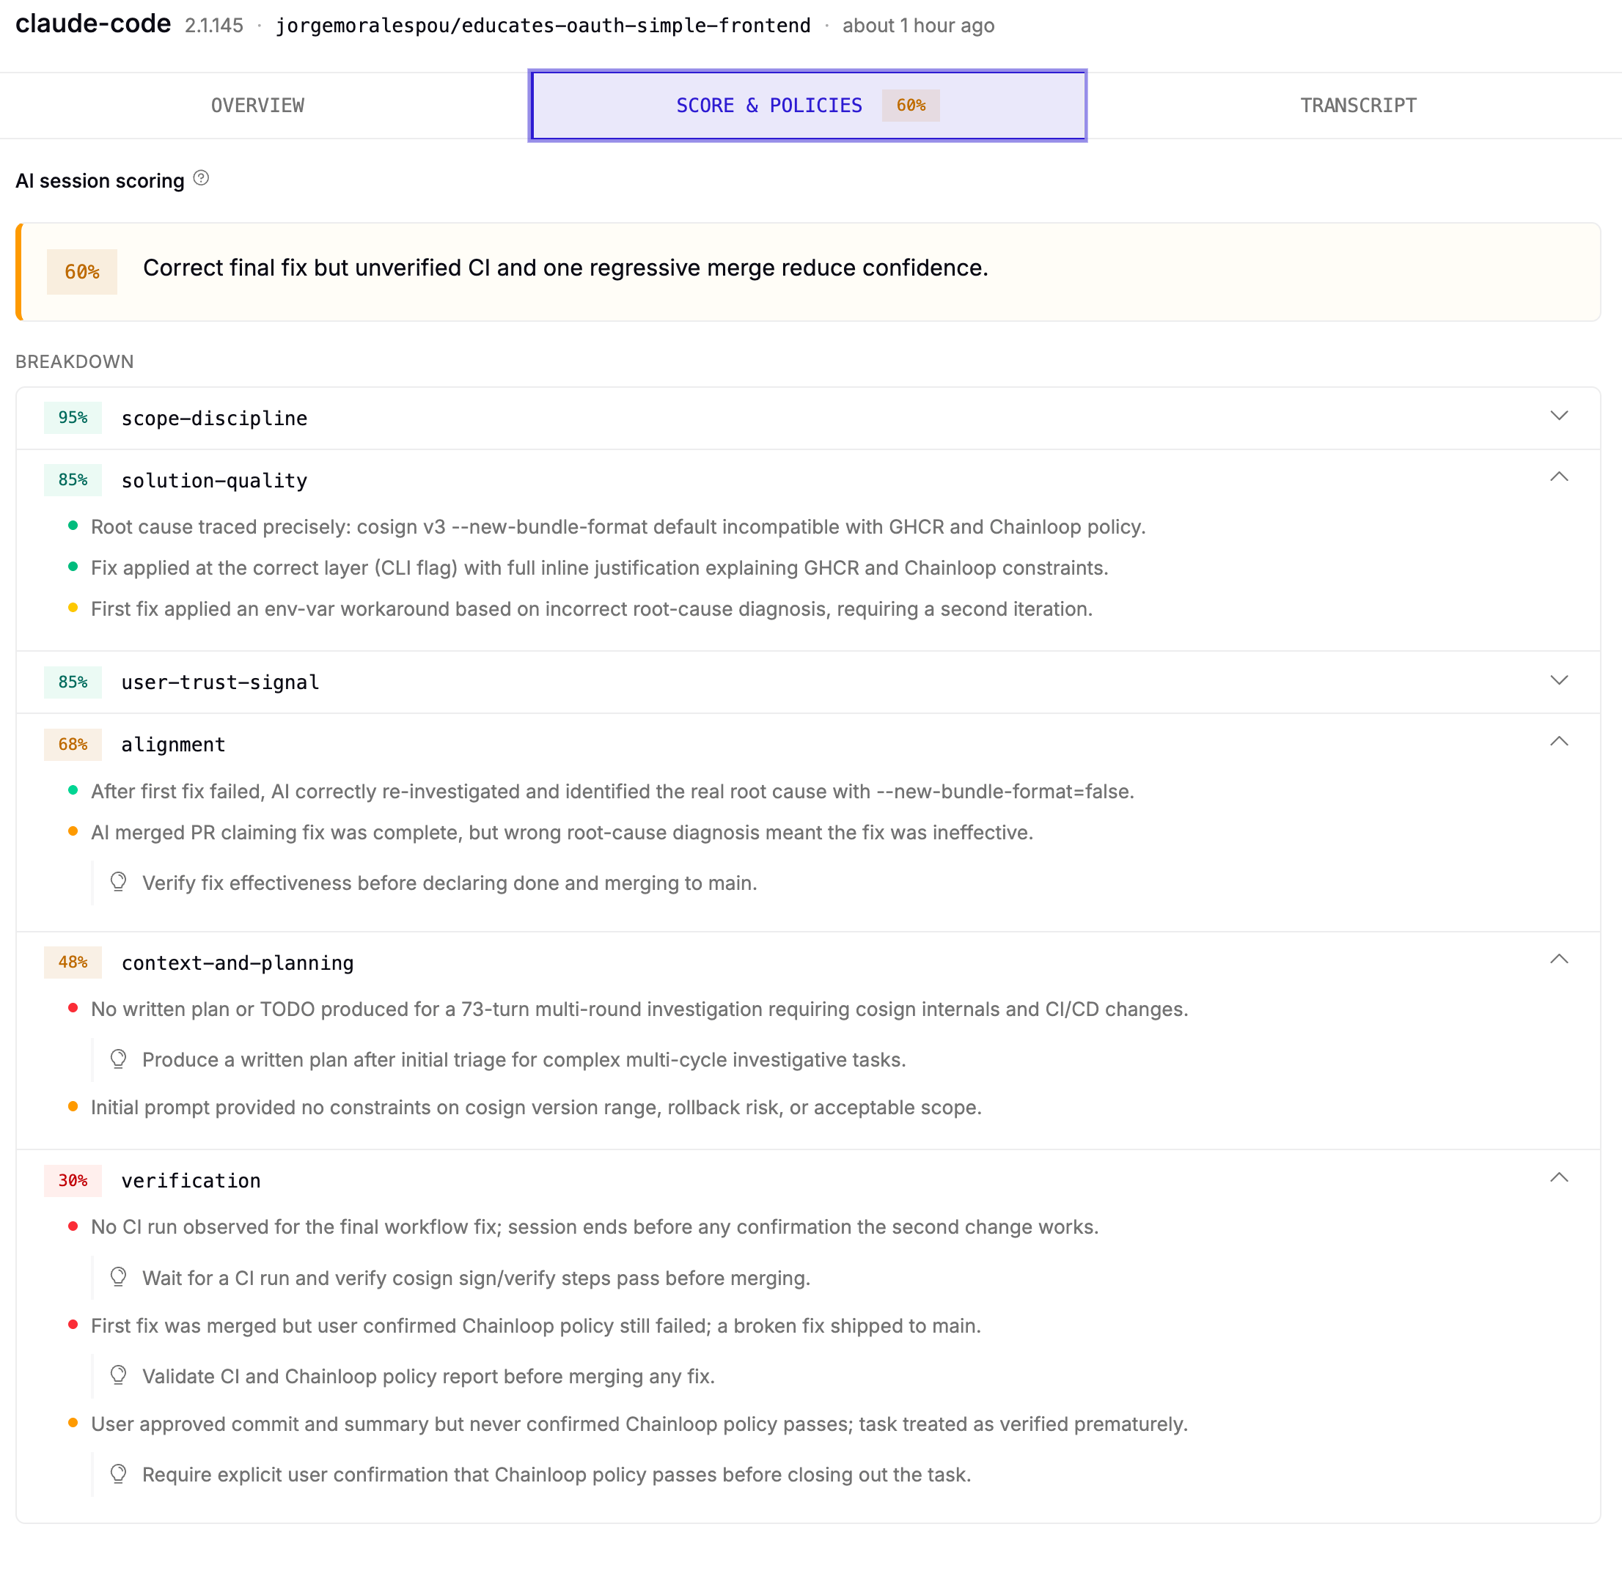This screenshot has width=1622, height=1579.
Task: Click the AI session scoring help icon
Action: coord(201,178)
